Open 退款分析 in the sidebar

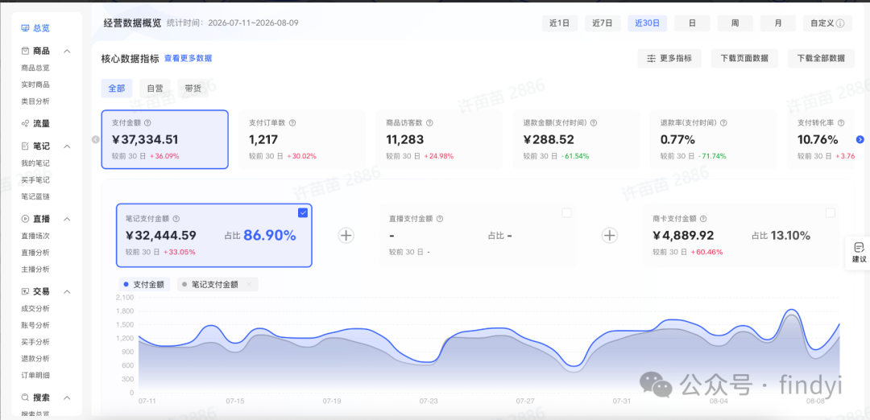click(35, 358)
